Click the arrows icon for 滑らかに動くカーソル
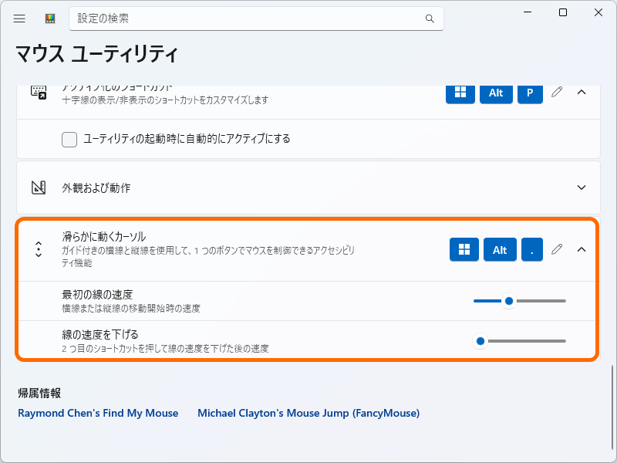Image resolution: width=617 pixels, height=463 pixels. [37, 249]
